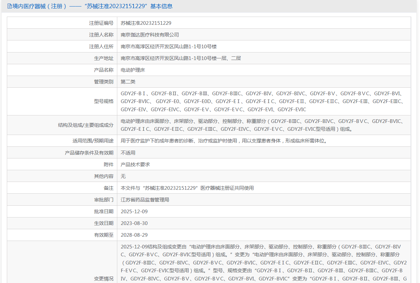Click the authority 江苏省药品监督管理局
This screenshot has width=420, height=283.
(x=145, y=200)
